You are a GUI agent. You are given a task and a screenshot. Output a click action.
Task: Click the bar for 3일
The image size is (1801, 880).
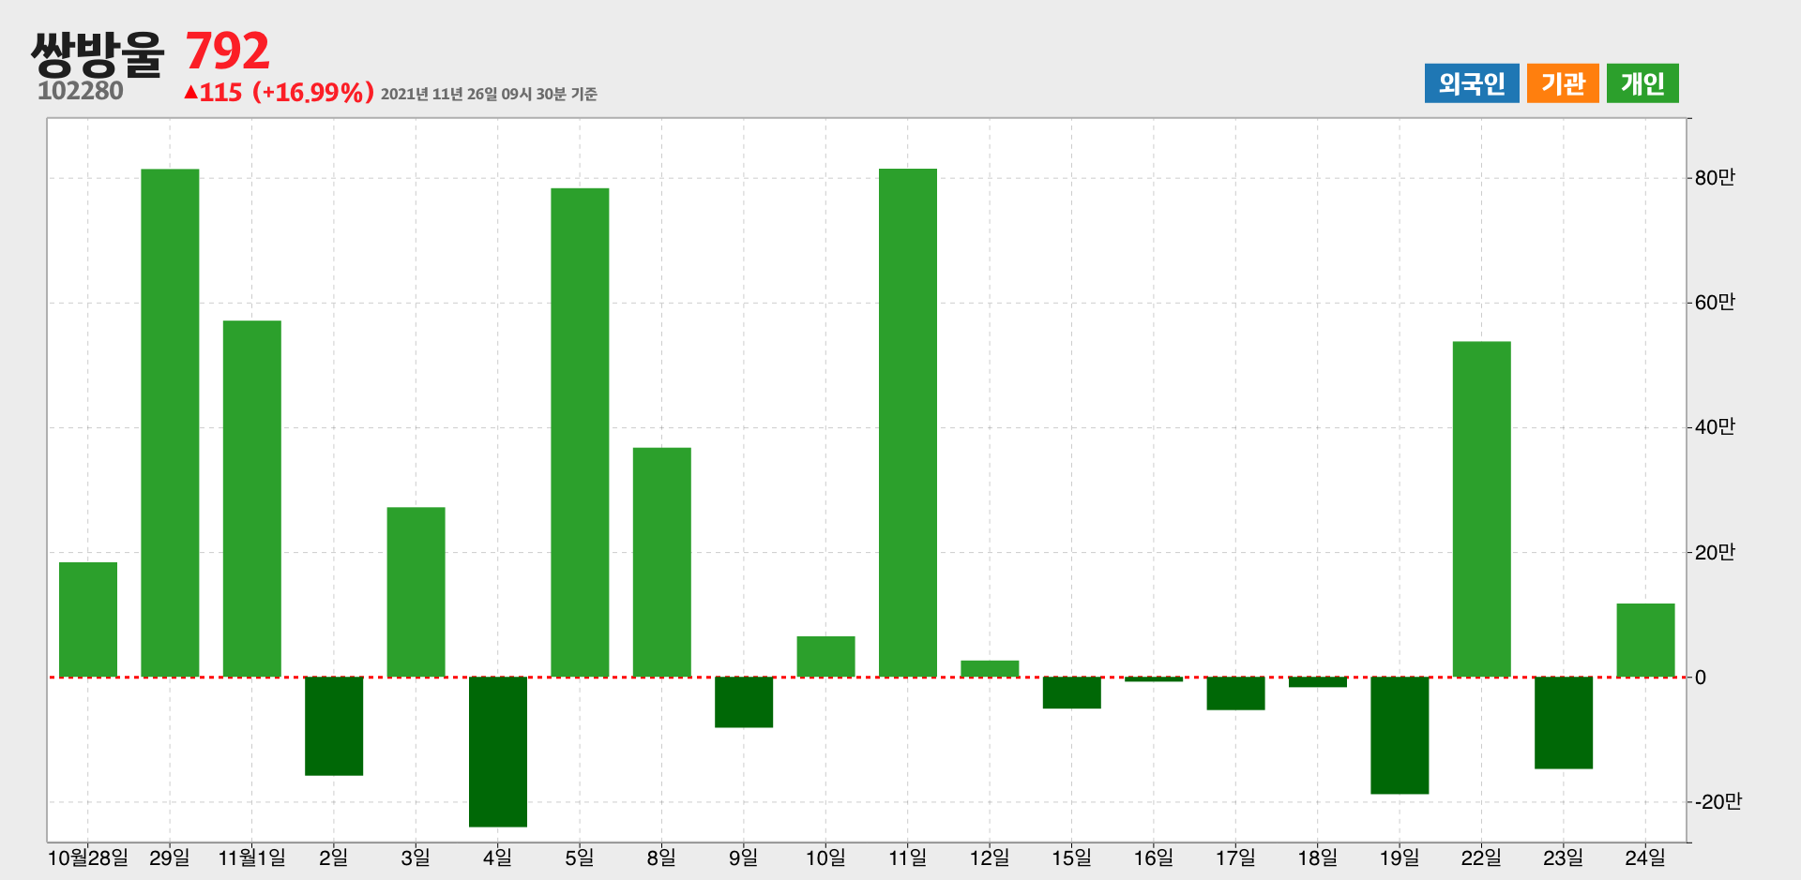point(416,592)
